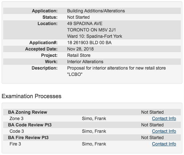This screenshot has width=184, height=155.
Task: Click the Interior Alterations work value
Action: (x=85, y=62)
